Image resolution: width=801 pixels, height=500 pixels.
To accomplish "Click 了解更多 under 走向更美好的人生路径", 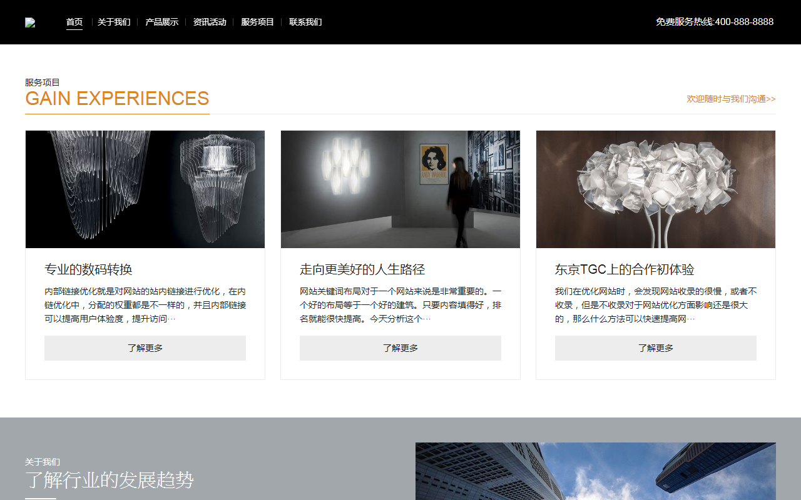I will point(400,348).
